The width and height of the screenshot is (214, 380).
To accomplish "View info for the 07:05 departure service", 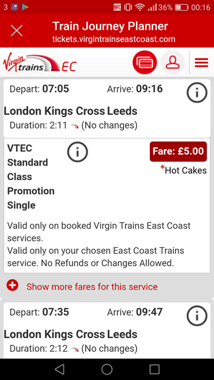I will [x=197, y=93].
